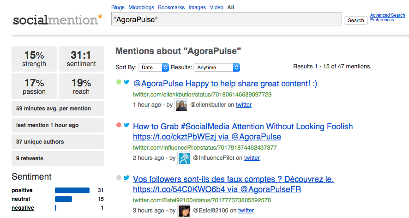This screenshot has height=218, width=409.
Task: Click the neutral count 15
Action: 101,199
